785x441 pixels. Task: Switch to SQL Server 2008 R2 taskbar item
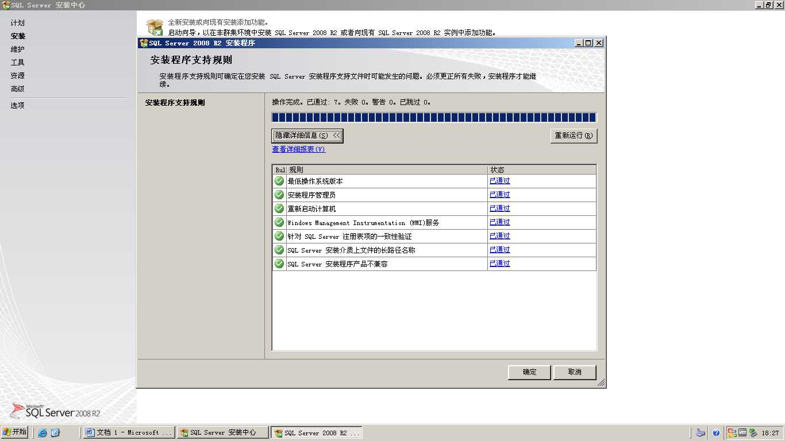pos(317,432)
